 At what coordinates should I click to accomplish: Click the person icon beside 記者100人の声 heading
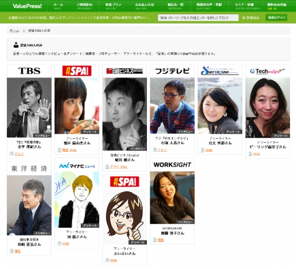tap(16, 45)
